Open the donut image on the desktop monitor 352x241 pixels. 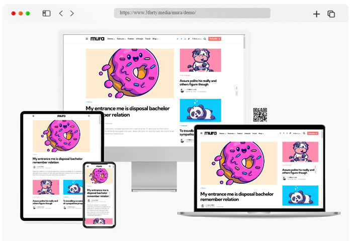(x=130, y=73)
